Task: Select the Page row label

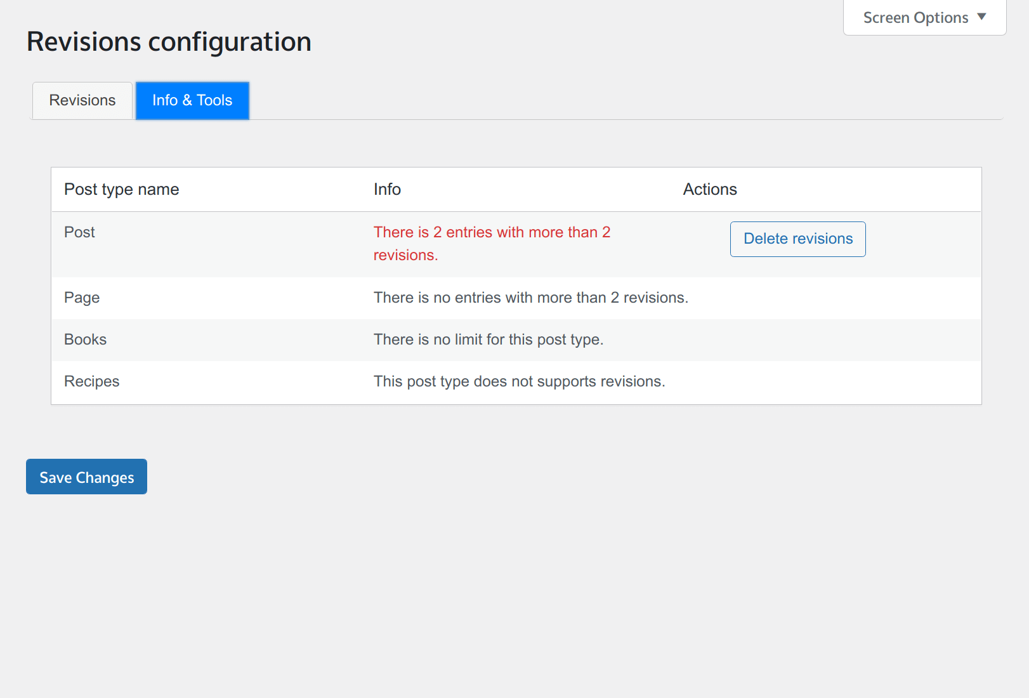Action: pyautogui.click(x=82, y=298)
